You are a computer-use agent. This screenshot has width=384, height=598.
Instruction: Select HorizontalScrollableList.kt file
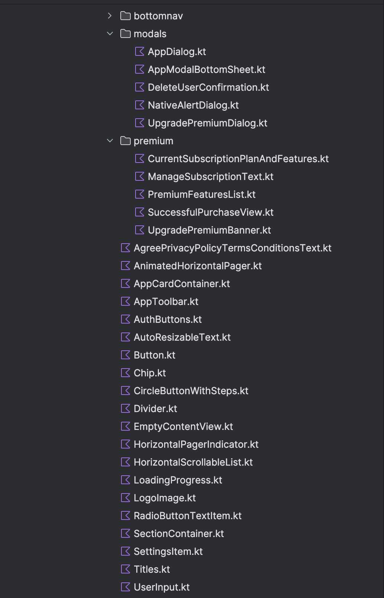point(193,462)
